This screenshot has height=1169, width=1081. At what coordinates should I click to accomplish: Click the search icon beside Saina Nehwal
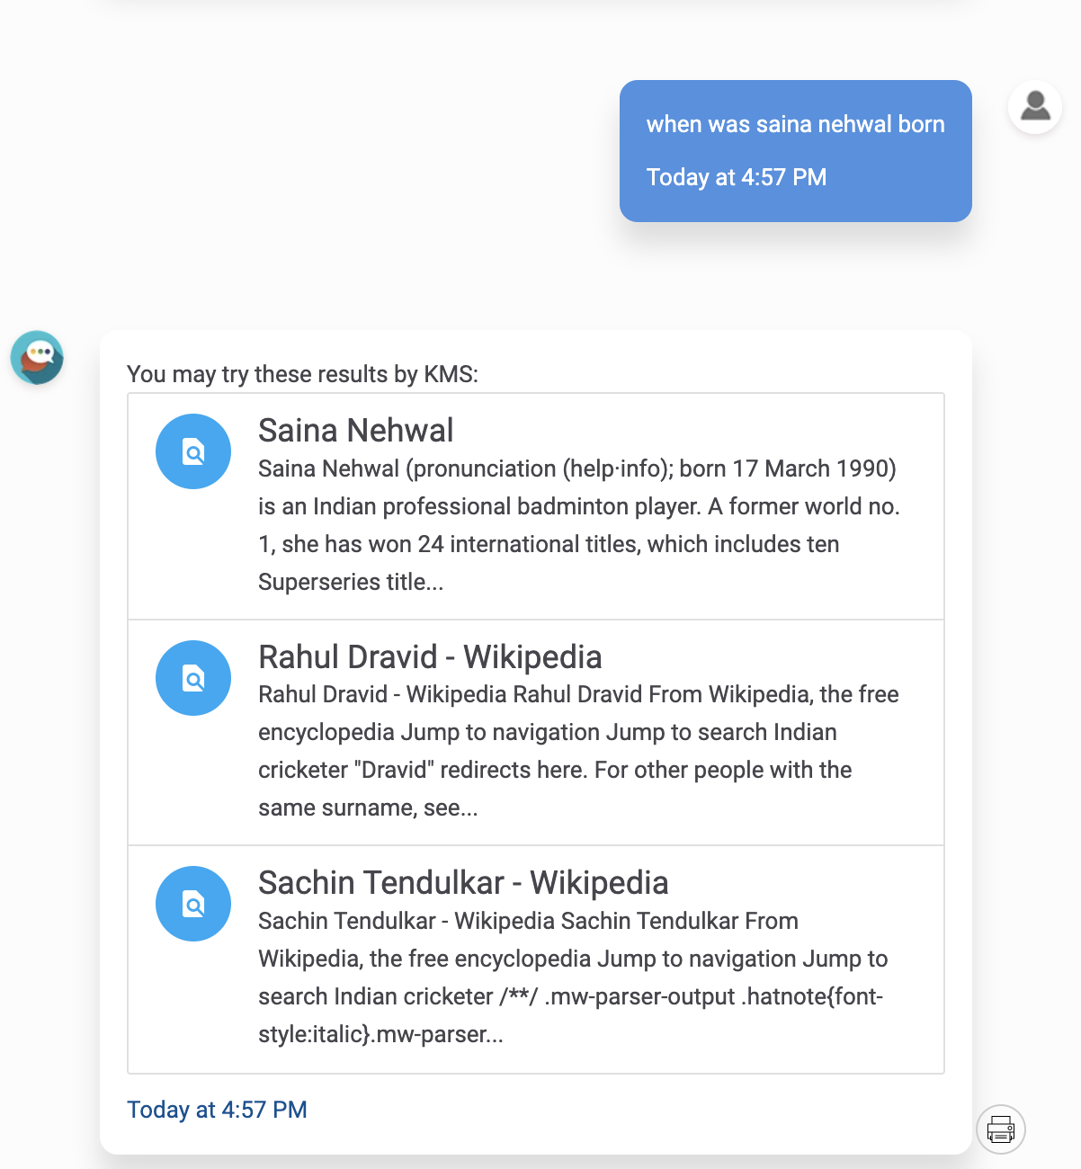click(193, 451)
